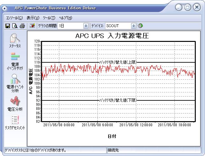Close the PowerChute window
This screenshot has width=205, height=156.
(x=197, y=7)
